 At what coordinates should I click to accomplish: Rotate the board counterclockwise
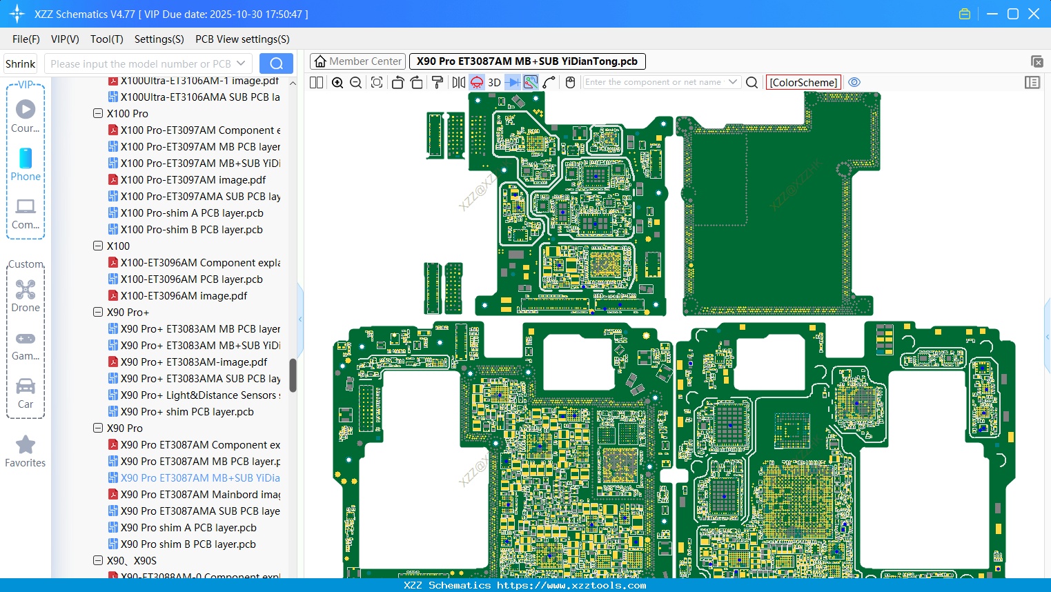[x=397, y=82]
